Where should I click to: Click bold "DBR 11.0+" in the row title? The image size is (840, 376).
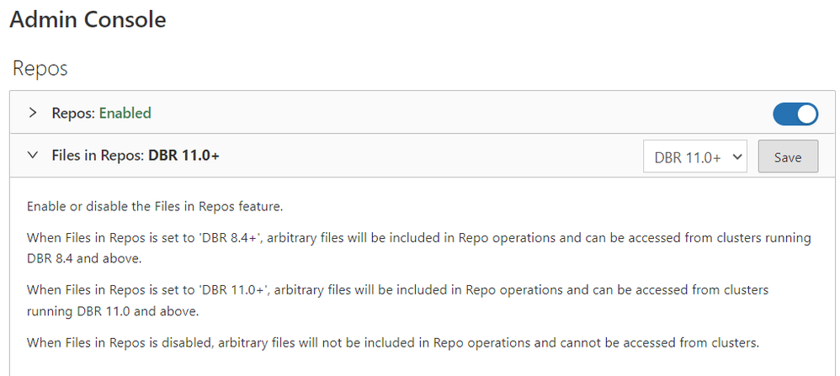pos(183,156)
